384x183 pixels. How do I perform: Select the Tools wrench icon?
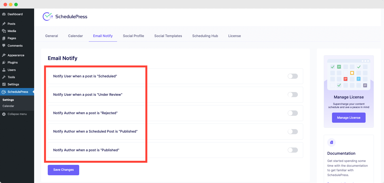4,77
